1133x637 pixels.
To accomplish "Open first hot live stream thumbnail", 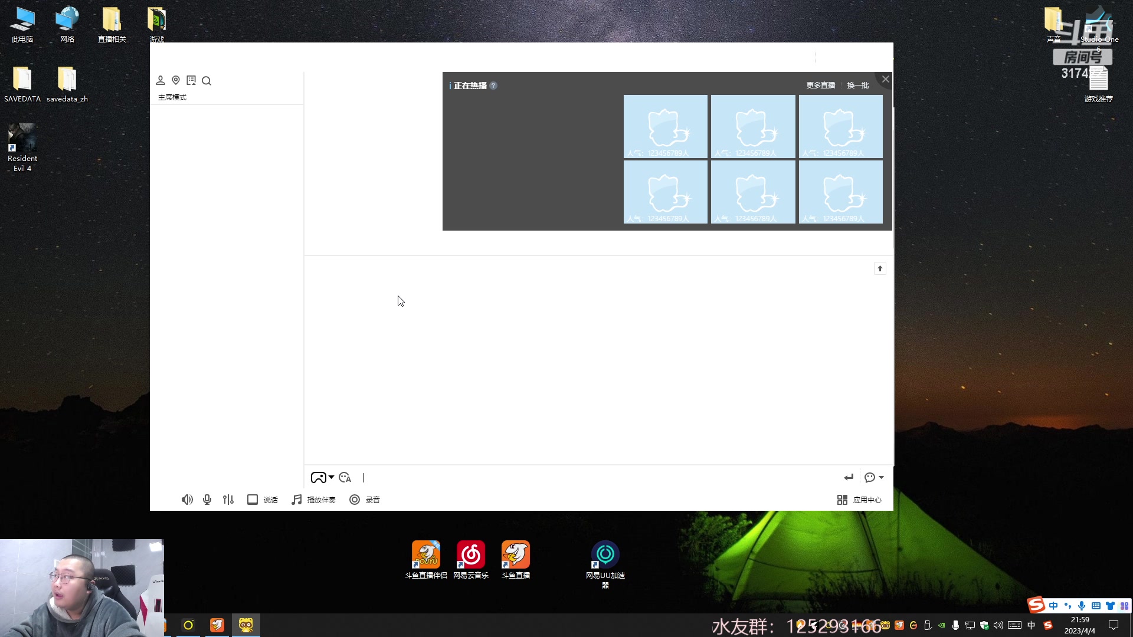I will point(665,126).
